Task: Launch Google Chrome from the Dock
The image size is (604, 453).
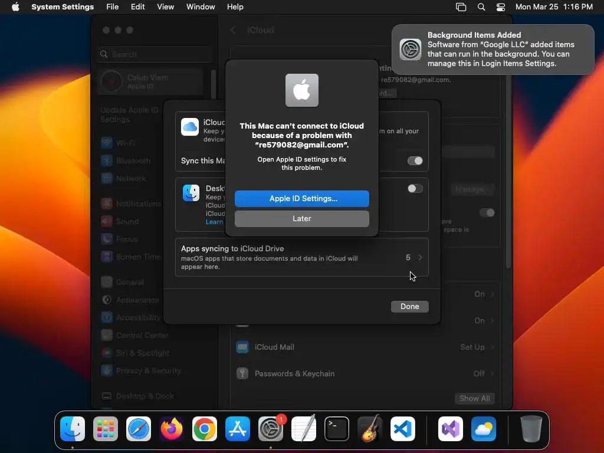Action: click(x=205, y=429)
